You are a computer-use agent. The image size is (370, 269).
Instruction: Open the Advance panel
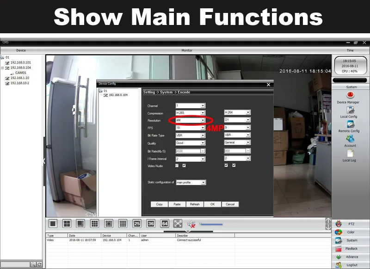point(351,257)
